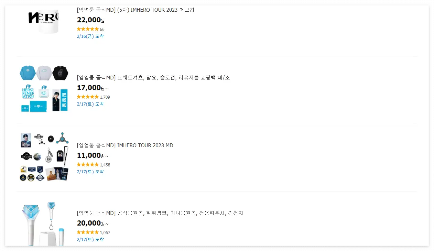Open reviews by clicking the count 66
The image size is (434, 251).
[102, 29]
